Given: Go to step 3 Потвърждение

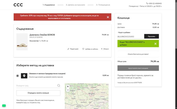Looking at the screenshot, I should [103, 5].
